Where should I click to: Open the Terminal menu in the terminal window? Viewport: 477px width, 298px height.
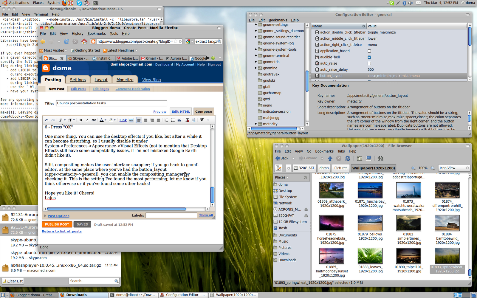[41, 14]
